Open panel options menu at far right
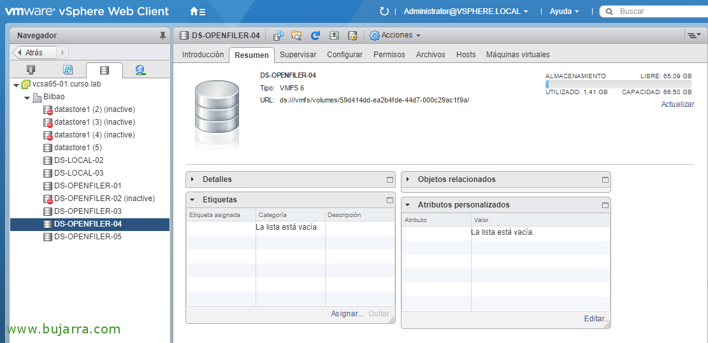 pos(694,35)
